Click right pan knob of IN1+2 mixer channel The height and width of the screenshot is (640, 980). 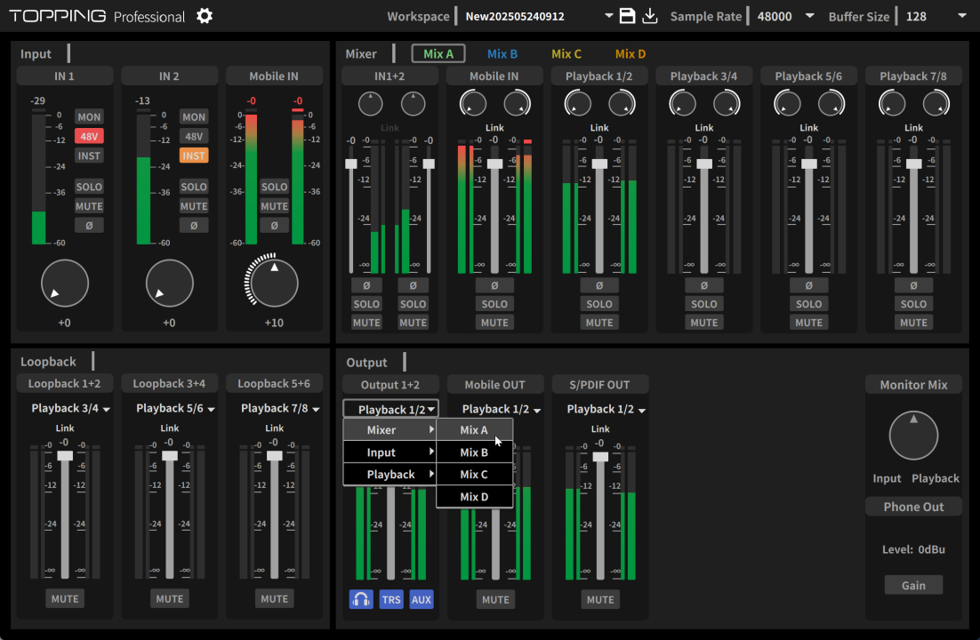click(x=414, y=104)
